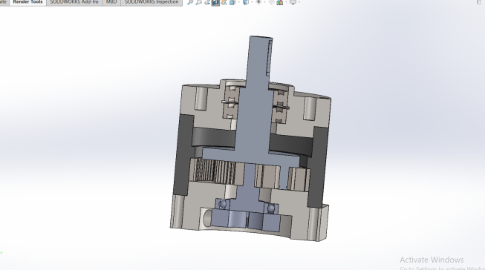Open the Render Tools tab

tap(27, 2)
